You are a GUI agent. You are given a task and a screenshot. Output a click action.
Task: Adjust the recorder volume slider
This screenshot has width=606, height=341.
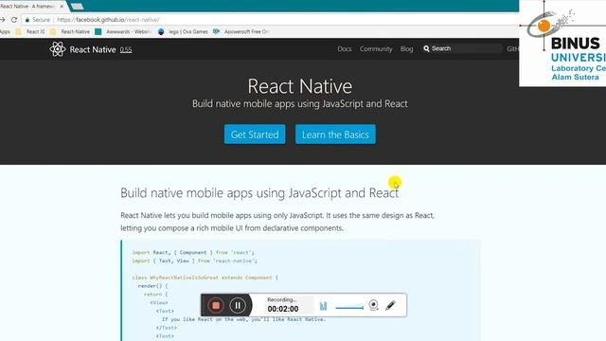coord(349,308)
